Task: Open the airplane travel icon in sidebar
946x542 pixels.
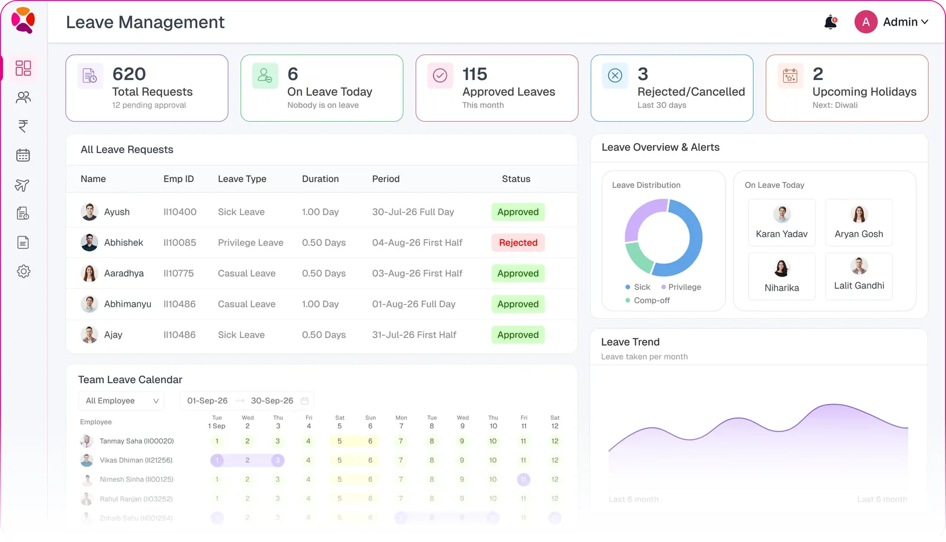Action: [x=22, y=185]
